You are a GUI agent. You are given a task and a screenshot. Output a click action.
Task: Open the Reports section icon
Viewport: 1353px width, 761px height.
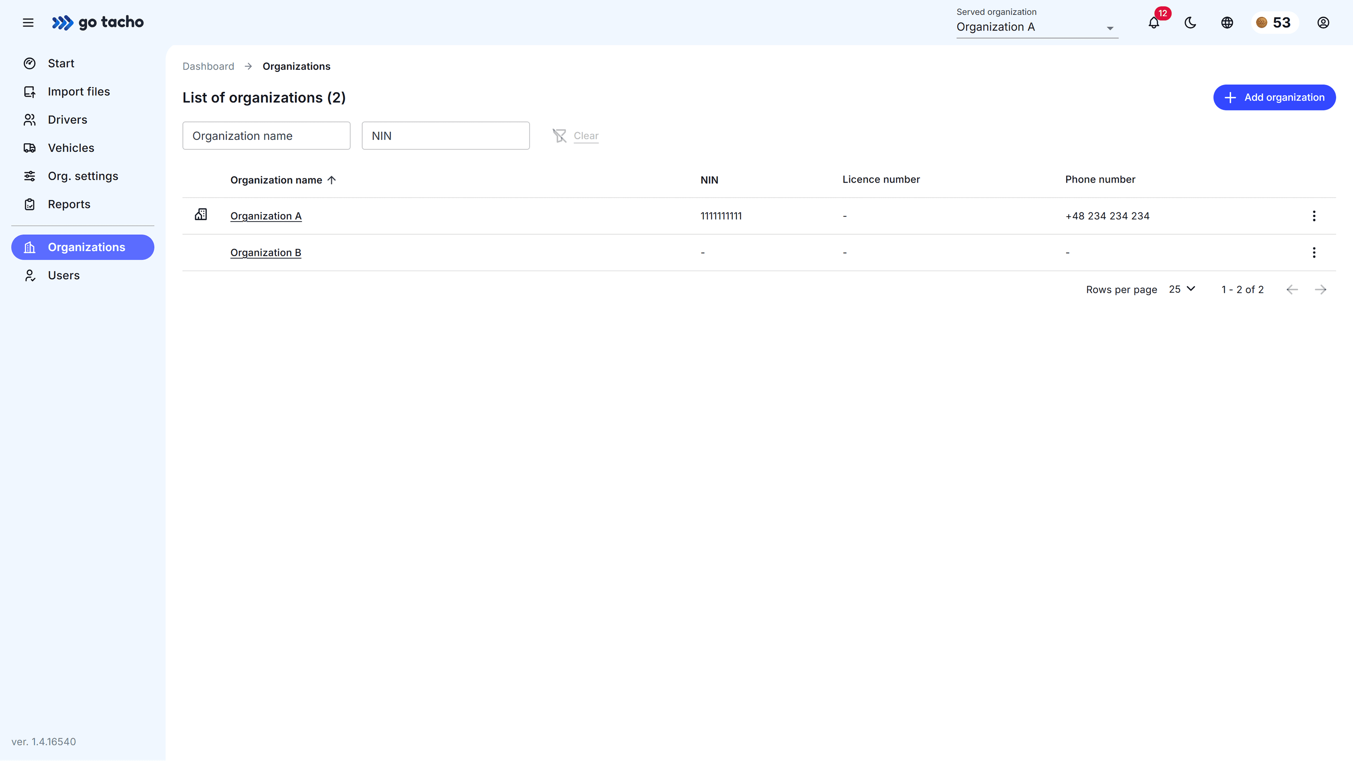point(30,204)
